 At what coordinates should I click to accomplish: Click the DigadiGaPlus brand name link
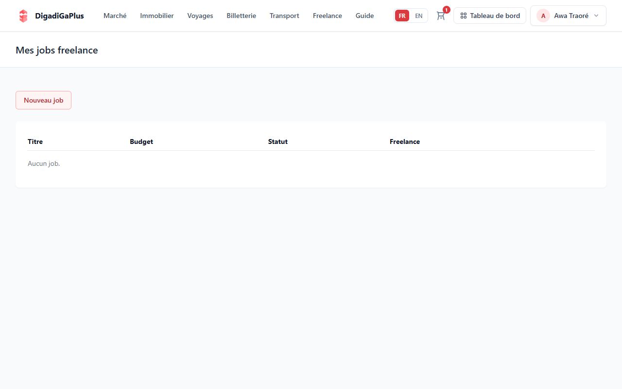pyautogui.click(x=59, y=16)
